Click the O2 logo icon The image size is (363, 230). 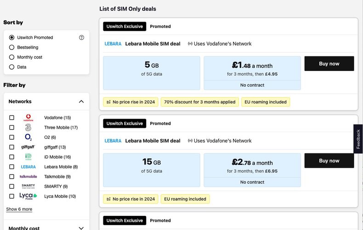coord(28,137)
